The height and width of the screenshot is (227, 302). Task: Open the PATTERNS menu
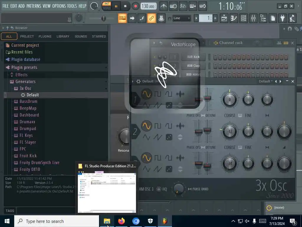coord(34,6)
